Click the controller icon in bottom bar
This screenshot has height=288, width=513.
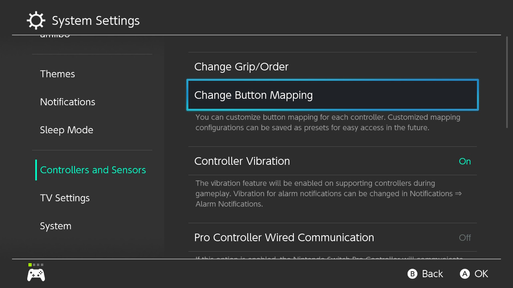(x=36, y=275)
